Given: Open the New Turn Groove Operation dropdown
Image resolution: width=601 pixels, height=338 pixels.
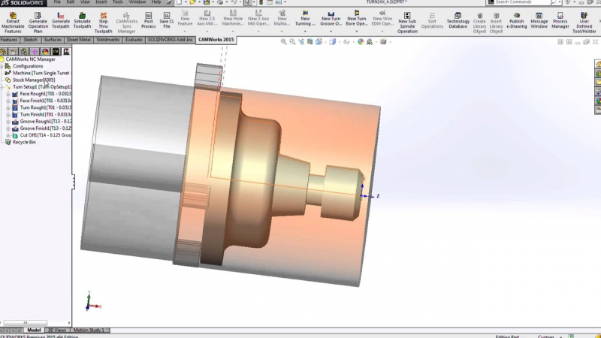Looking at the screenshot, I should 331,21.
